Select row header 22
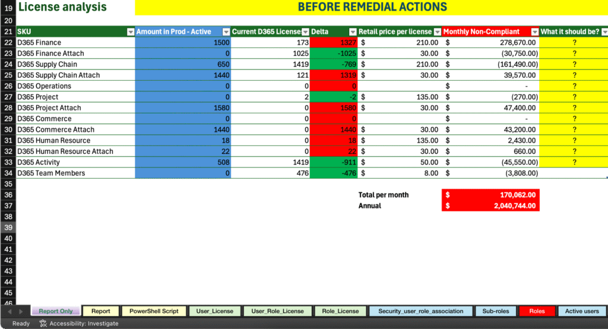This screenshot has height=329, width=608. click(x=8, y=42)
